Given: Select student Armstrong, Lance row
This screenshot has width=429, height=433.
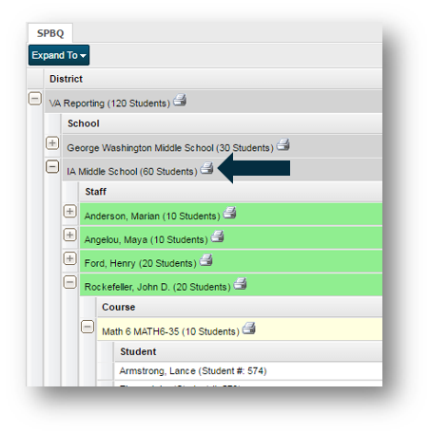Looking at the screenshot, I should click(248, 370).
